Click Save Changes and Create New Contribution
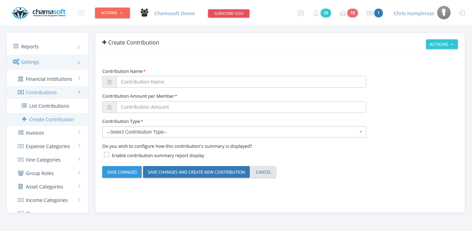This screenshot has width=472, height=231. click(x=196, y=172)
